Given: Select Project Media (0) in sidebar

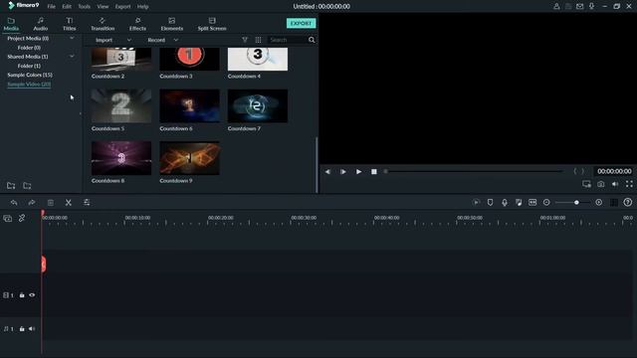Looking at the screenshot, I should pyautogui.click(x=28, y=38).
